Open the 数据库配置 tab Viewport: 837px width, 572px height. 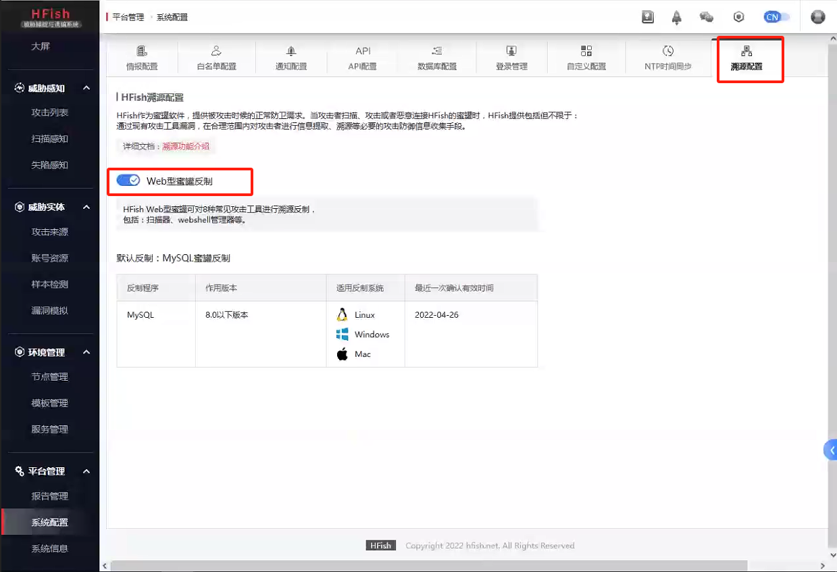coord(437,59)
